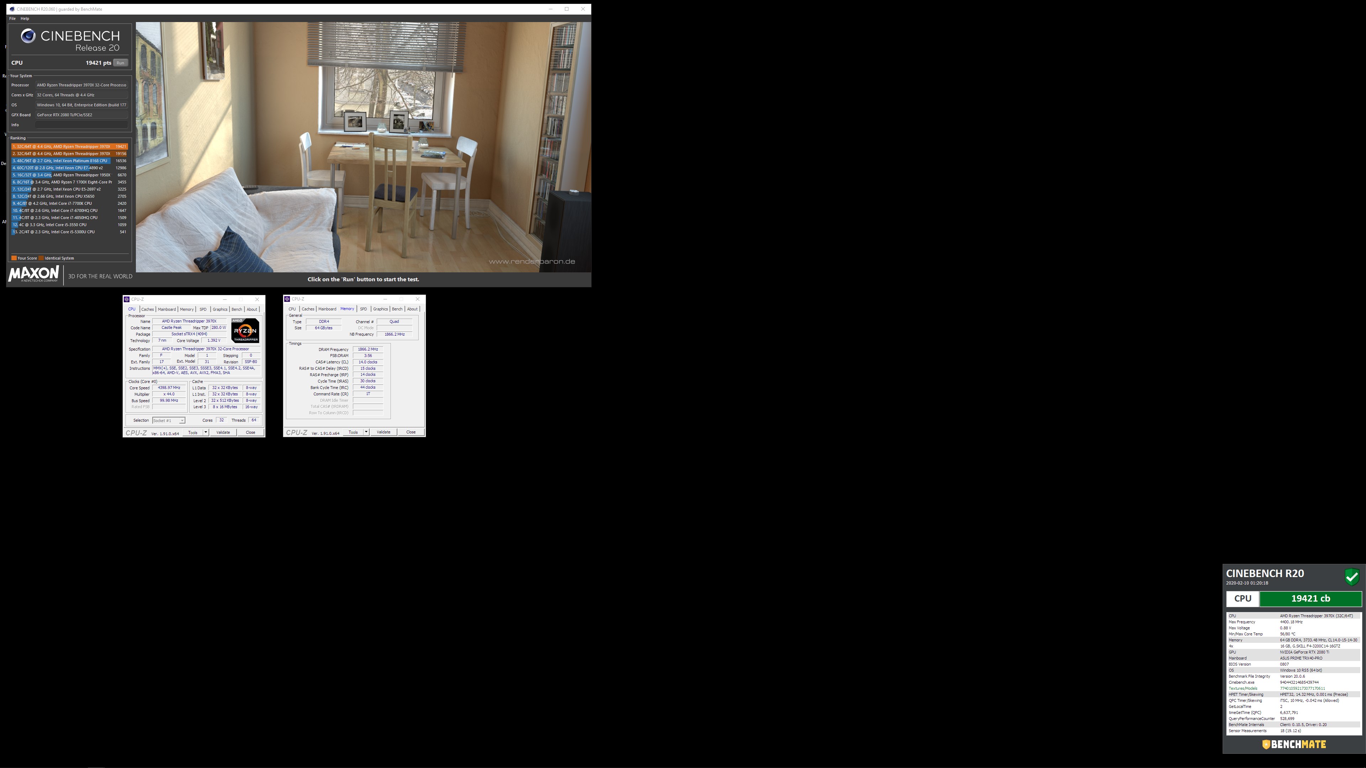Select the AMD Ryzen 7 1700X ranking row

(69, 182)
